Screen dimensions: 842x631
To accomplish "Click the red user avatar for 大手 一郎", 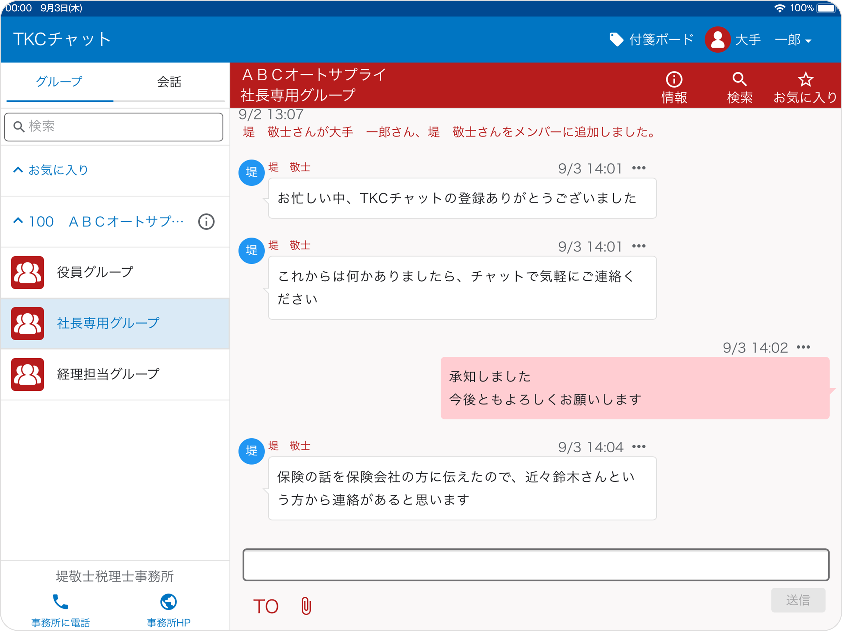I will [x=717, y=39].
